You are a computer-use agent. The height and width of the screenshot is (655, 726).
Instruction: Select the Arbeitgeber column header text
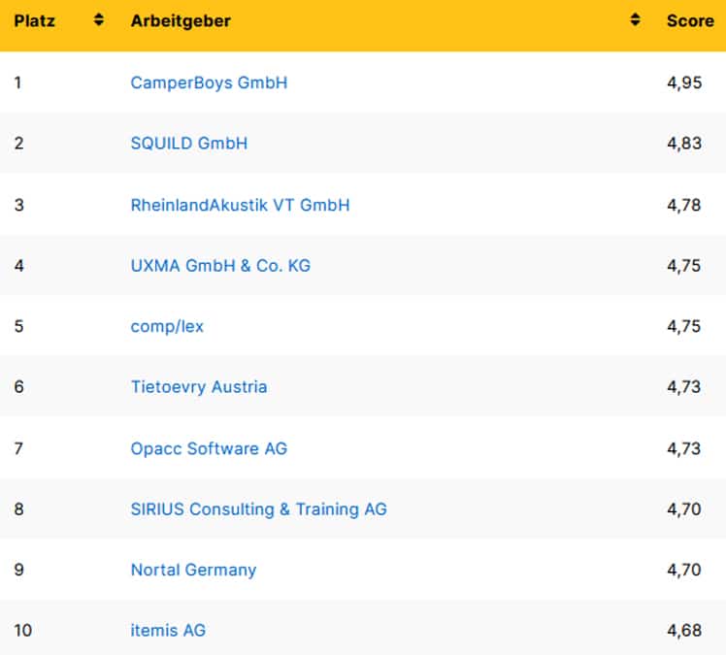(x=181, y=20)
